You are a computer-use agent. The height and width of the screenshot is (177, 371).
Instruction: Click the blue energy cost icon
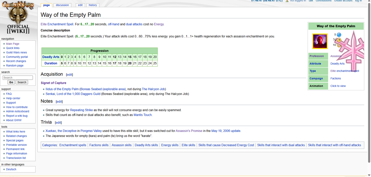[339, 35]
